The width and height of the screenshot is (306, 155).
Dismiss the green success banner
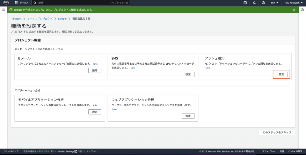coord(294,10)
